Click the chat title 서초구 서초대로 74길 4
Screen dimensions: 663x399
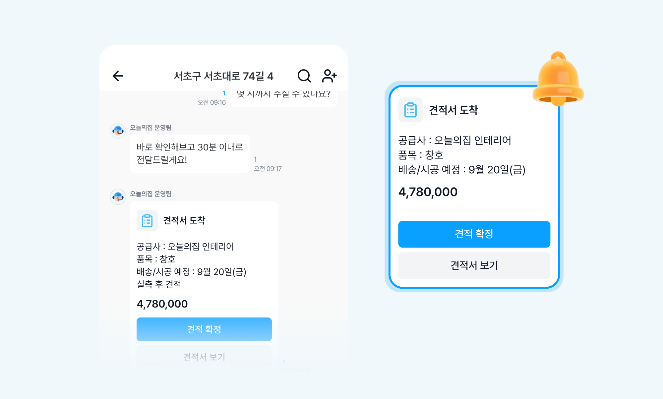(223, 76)
